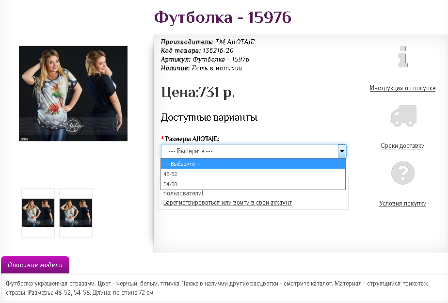
Task: Click the Артикул: Футболка - 15976 line
Action: [x=205, y=60]
